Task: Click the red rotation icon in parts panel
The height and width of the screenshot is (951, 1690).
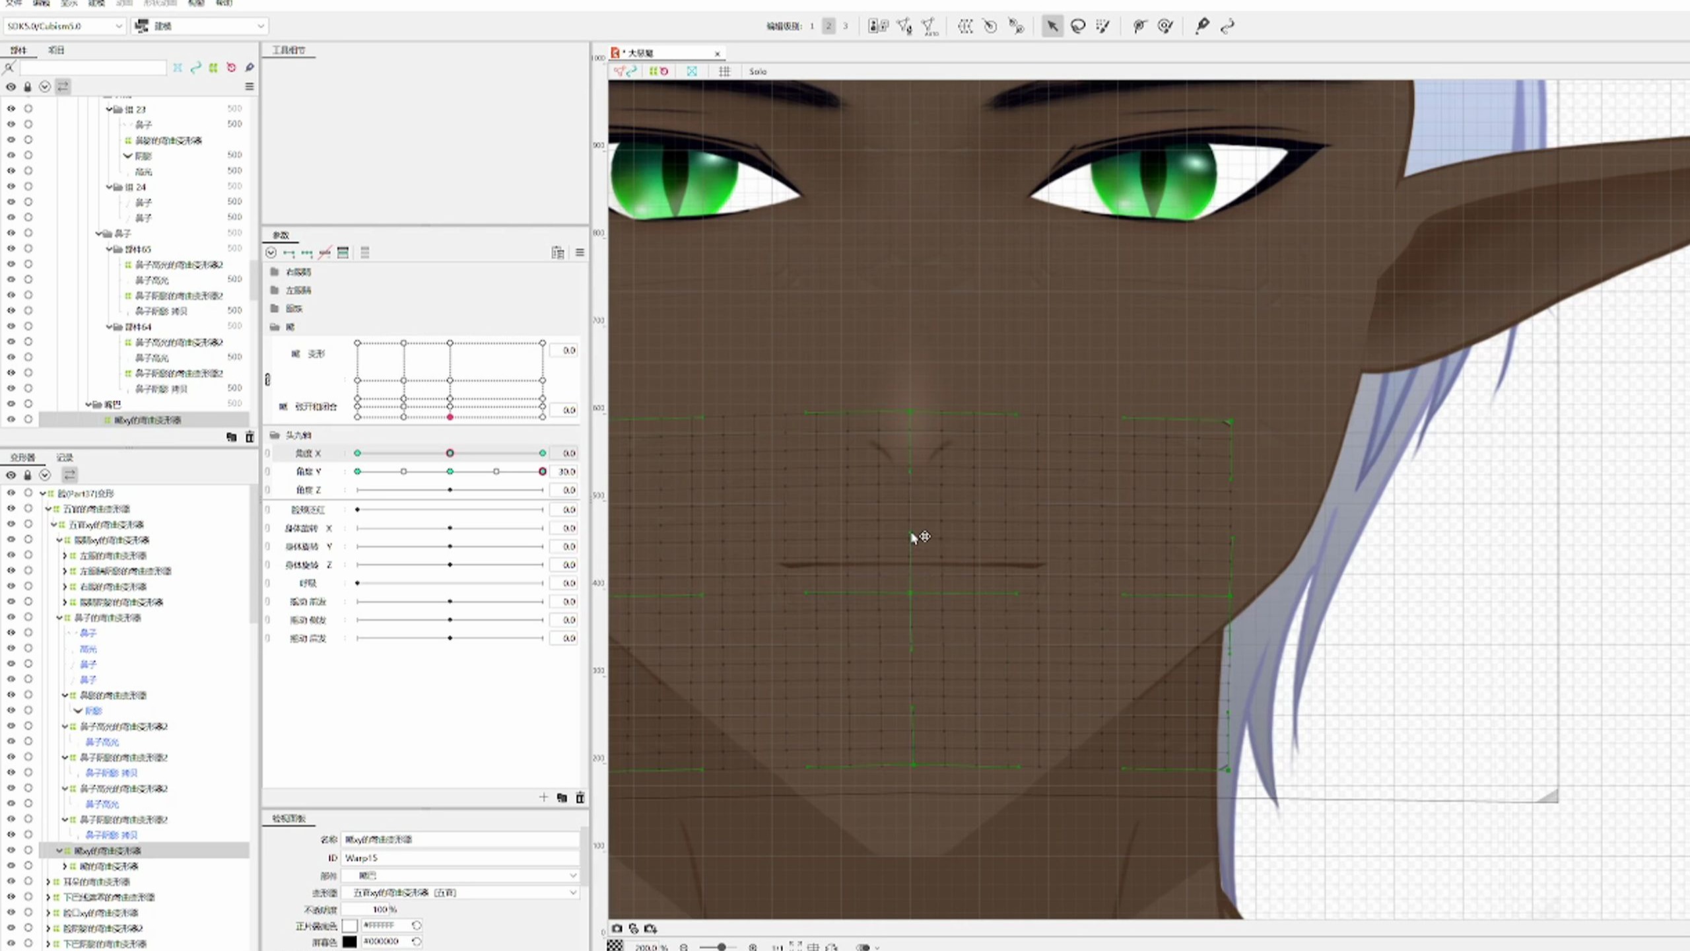Action: pos(231,67)
